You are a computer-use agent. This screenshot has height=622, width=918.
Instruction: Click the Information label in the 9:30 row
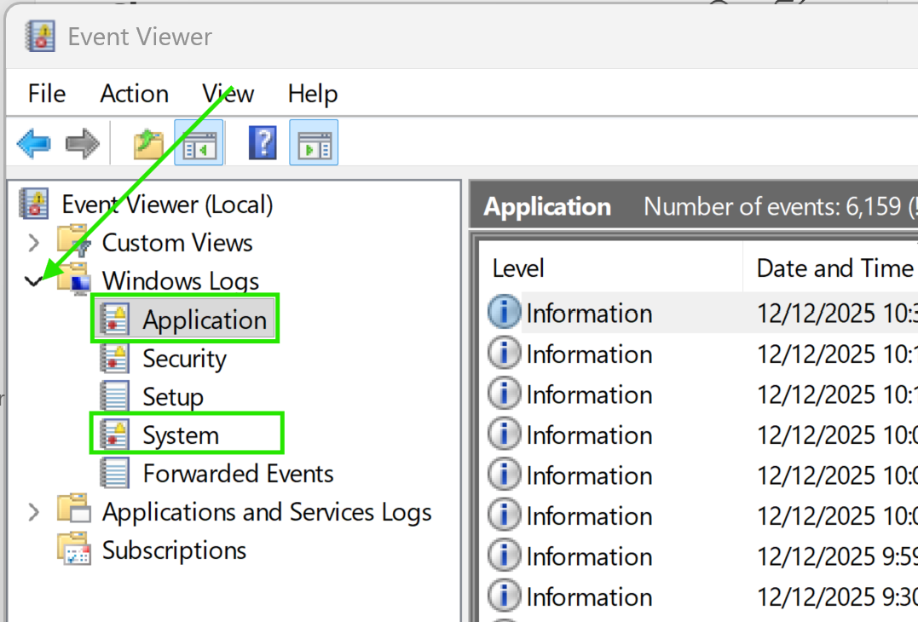click(x=589, y=596)
